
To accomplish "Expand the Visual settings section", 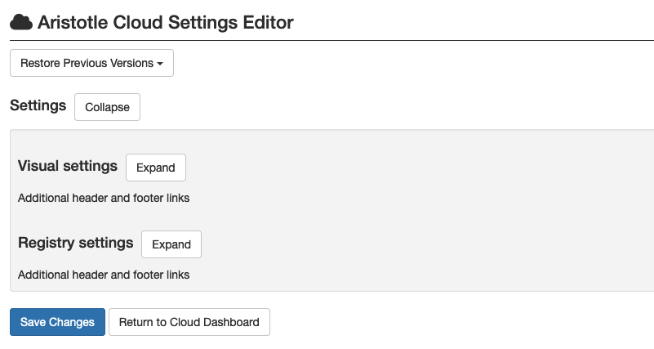I will (155, 168).
